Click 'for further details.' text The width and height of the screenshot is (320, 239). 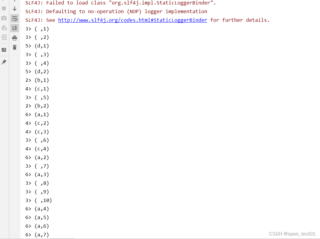(x=240, y=20)
